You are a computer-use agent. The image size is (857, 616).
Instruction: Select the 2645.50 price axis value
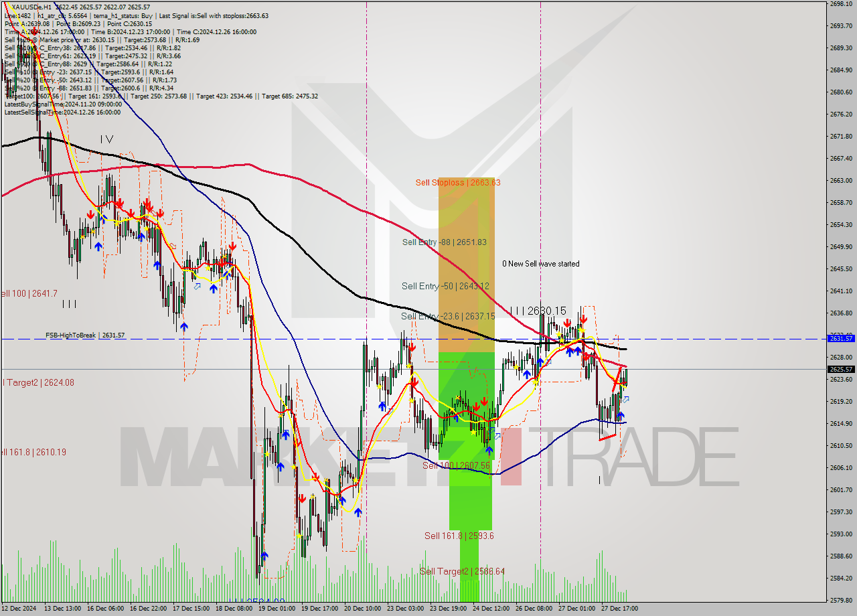[x=840, y=268]
